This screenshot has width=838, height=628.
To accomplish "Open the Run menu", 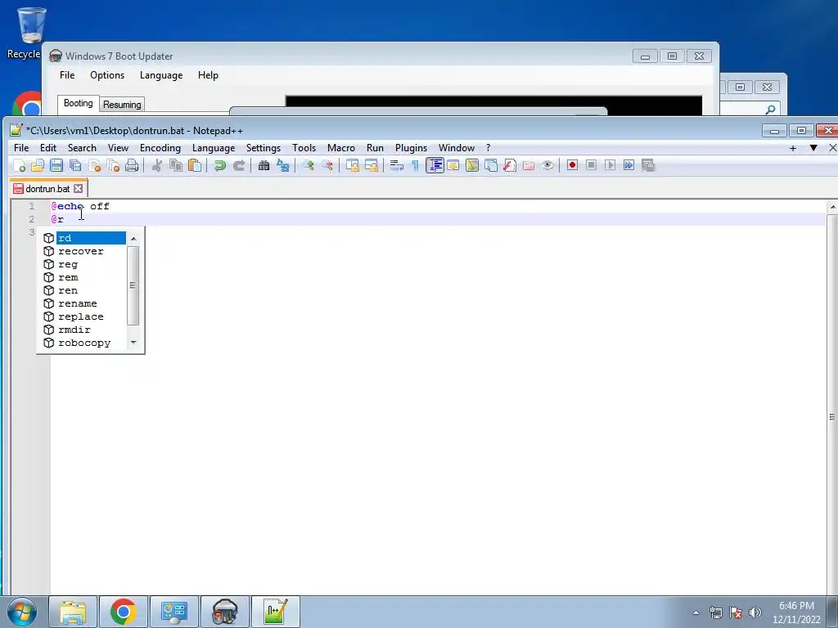I will (375, 148).
